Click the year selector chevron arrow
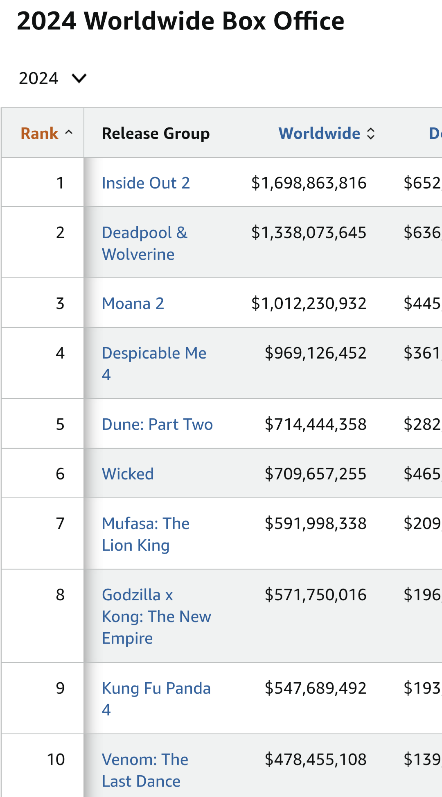Image resolution: width=442 pixels, height=797 pixels. pyautogui.click(x=79, y=78)
